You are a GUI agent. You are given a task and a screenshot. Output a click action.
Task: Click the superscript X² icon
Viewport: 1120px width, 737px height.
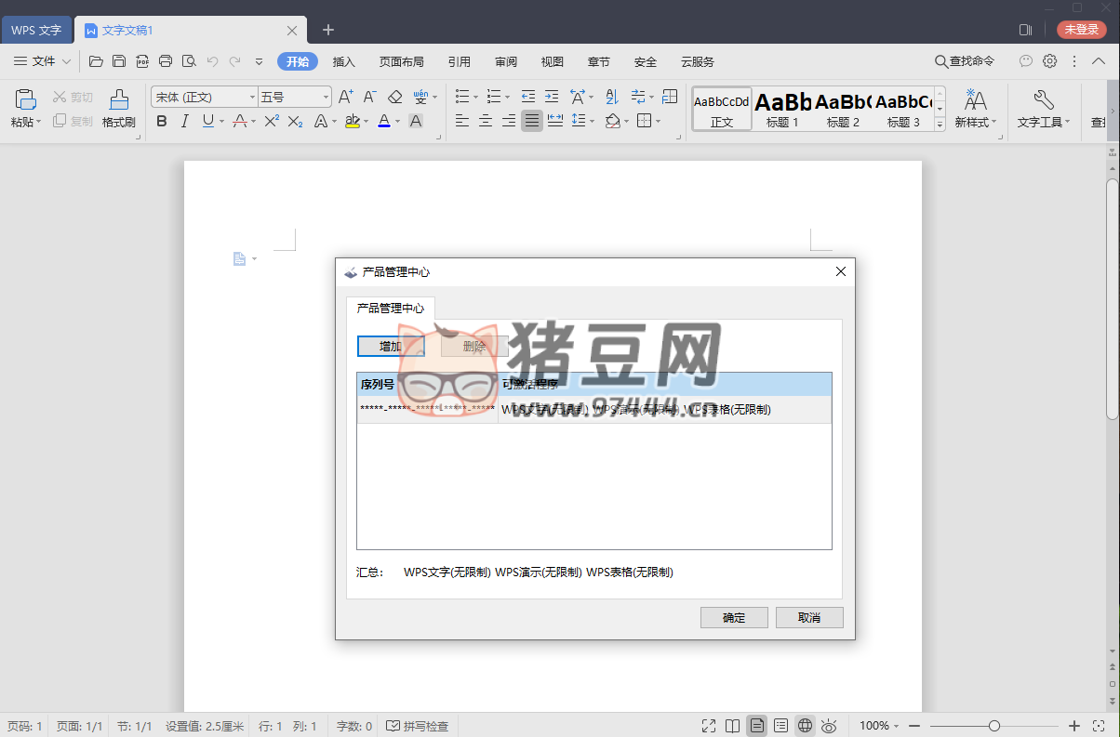point(272,121)
